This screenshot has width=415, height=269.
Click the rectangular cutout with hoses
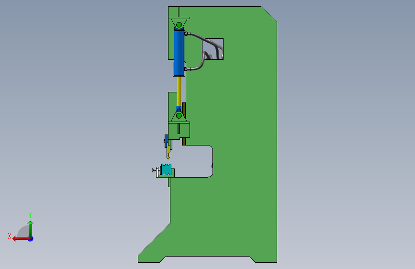click(x=213, y=49)
